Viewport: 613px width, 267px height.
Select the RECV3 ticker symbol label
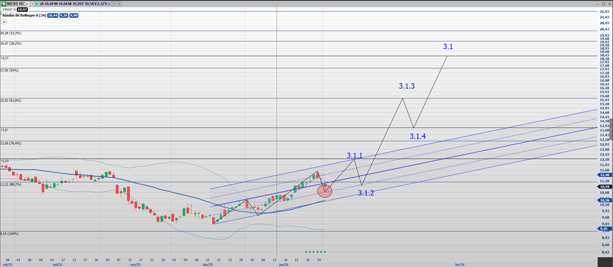13,4
